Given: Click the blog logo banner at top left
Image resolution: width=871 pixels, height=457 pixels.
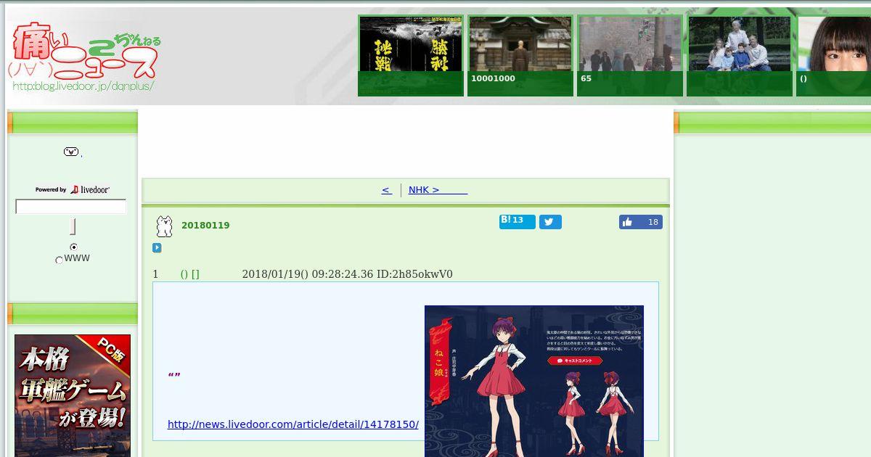Looking at the screenshot, I should coord(84,57).
